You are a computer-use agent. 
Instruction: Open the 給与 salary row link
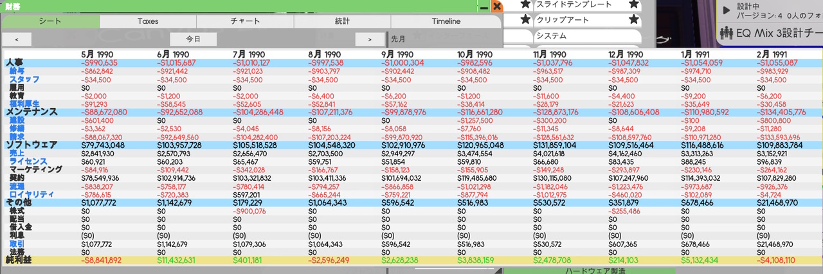tap(17, 71)
